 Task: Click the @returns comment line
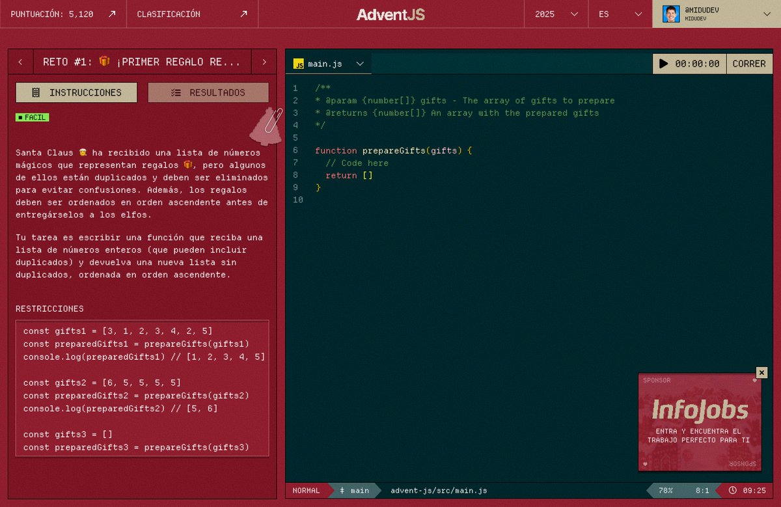[457, 113]
